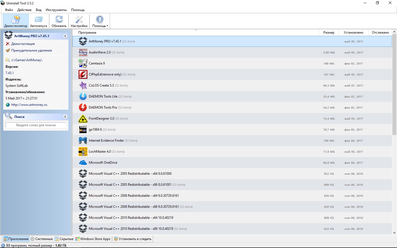The image size is (397, 248).
Task: Select Visual C++ 2010 x86 10.0.40219 icon
Action: (83, 229)
